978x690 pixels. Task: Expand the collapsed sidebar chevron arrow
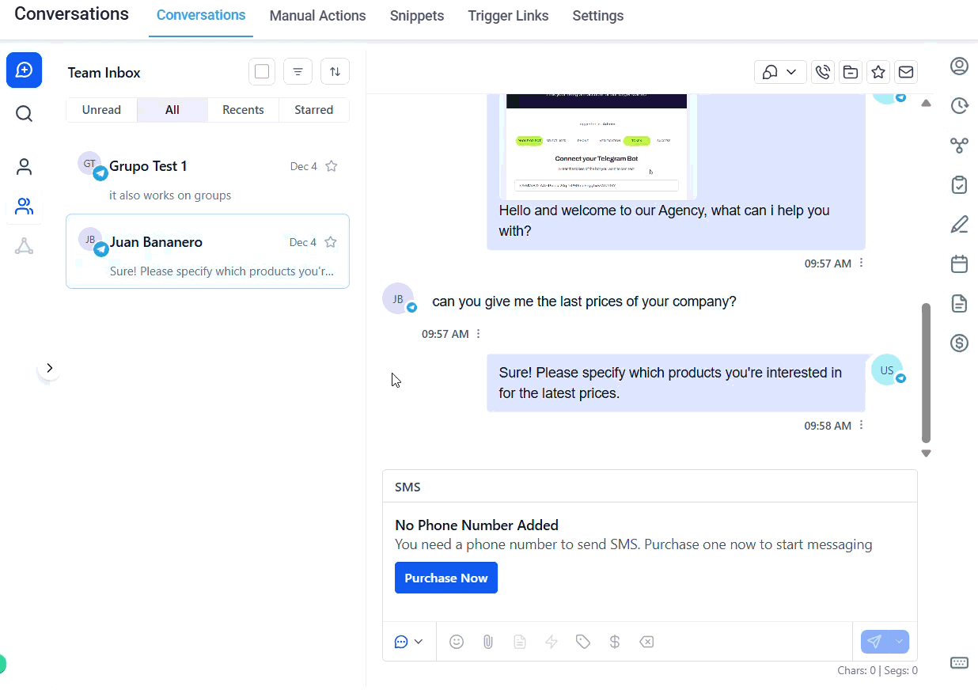tap(49, 368)
